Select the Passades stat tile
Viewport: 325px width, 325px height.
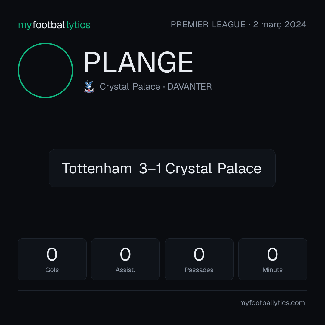point(199,259)
